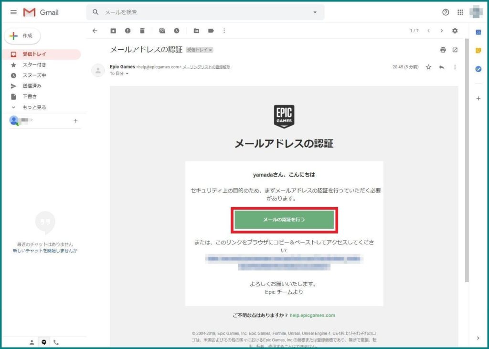
Task: Select 受信トレイ in the sidebar
Action: [41, 54]
